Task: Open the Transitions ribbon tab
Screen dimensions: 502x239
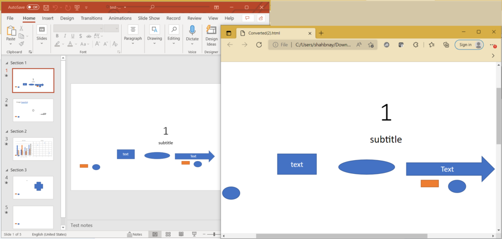Action: [x=91, y=18]
